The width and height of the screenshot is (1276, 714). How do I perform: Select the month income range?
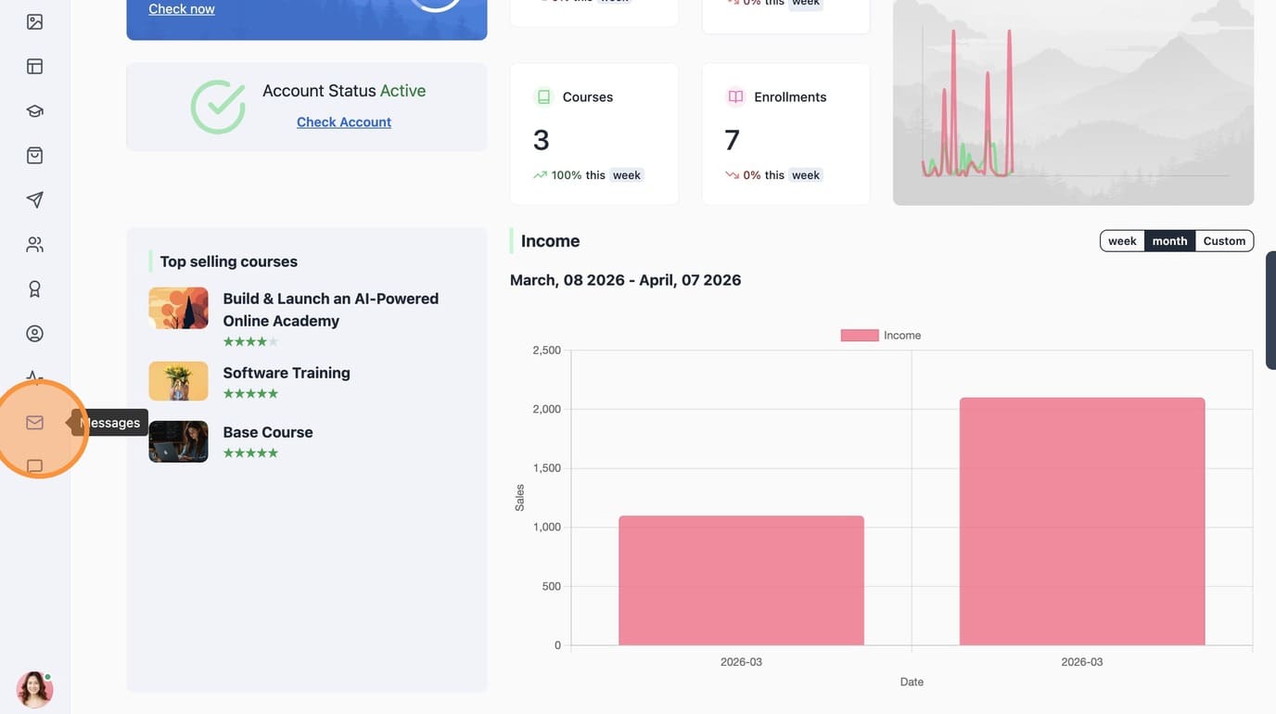point(1169,241)
